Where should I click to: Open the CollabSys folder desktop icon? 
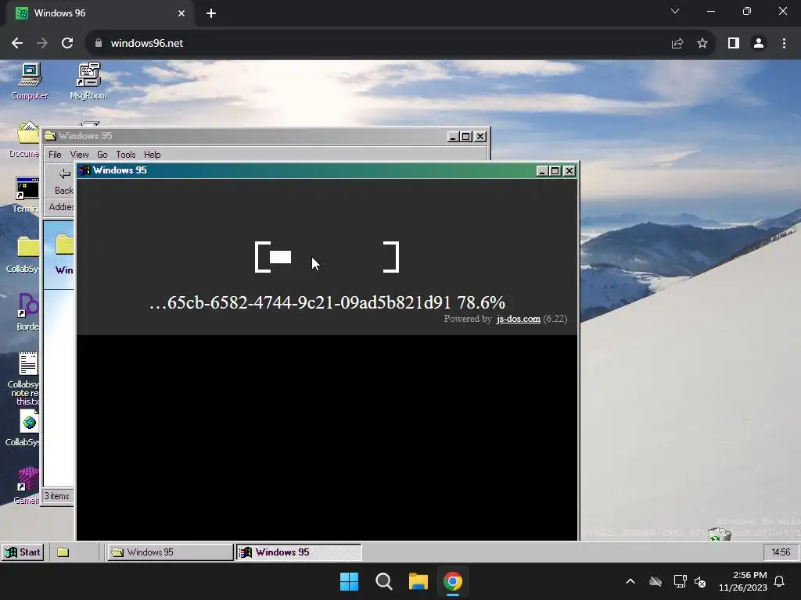coord(24,254)
